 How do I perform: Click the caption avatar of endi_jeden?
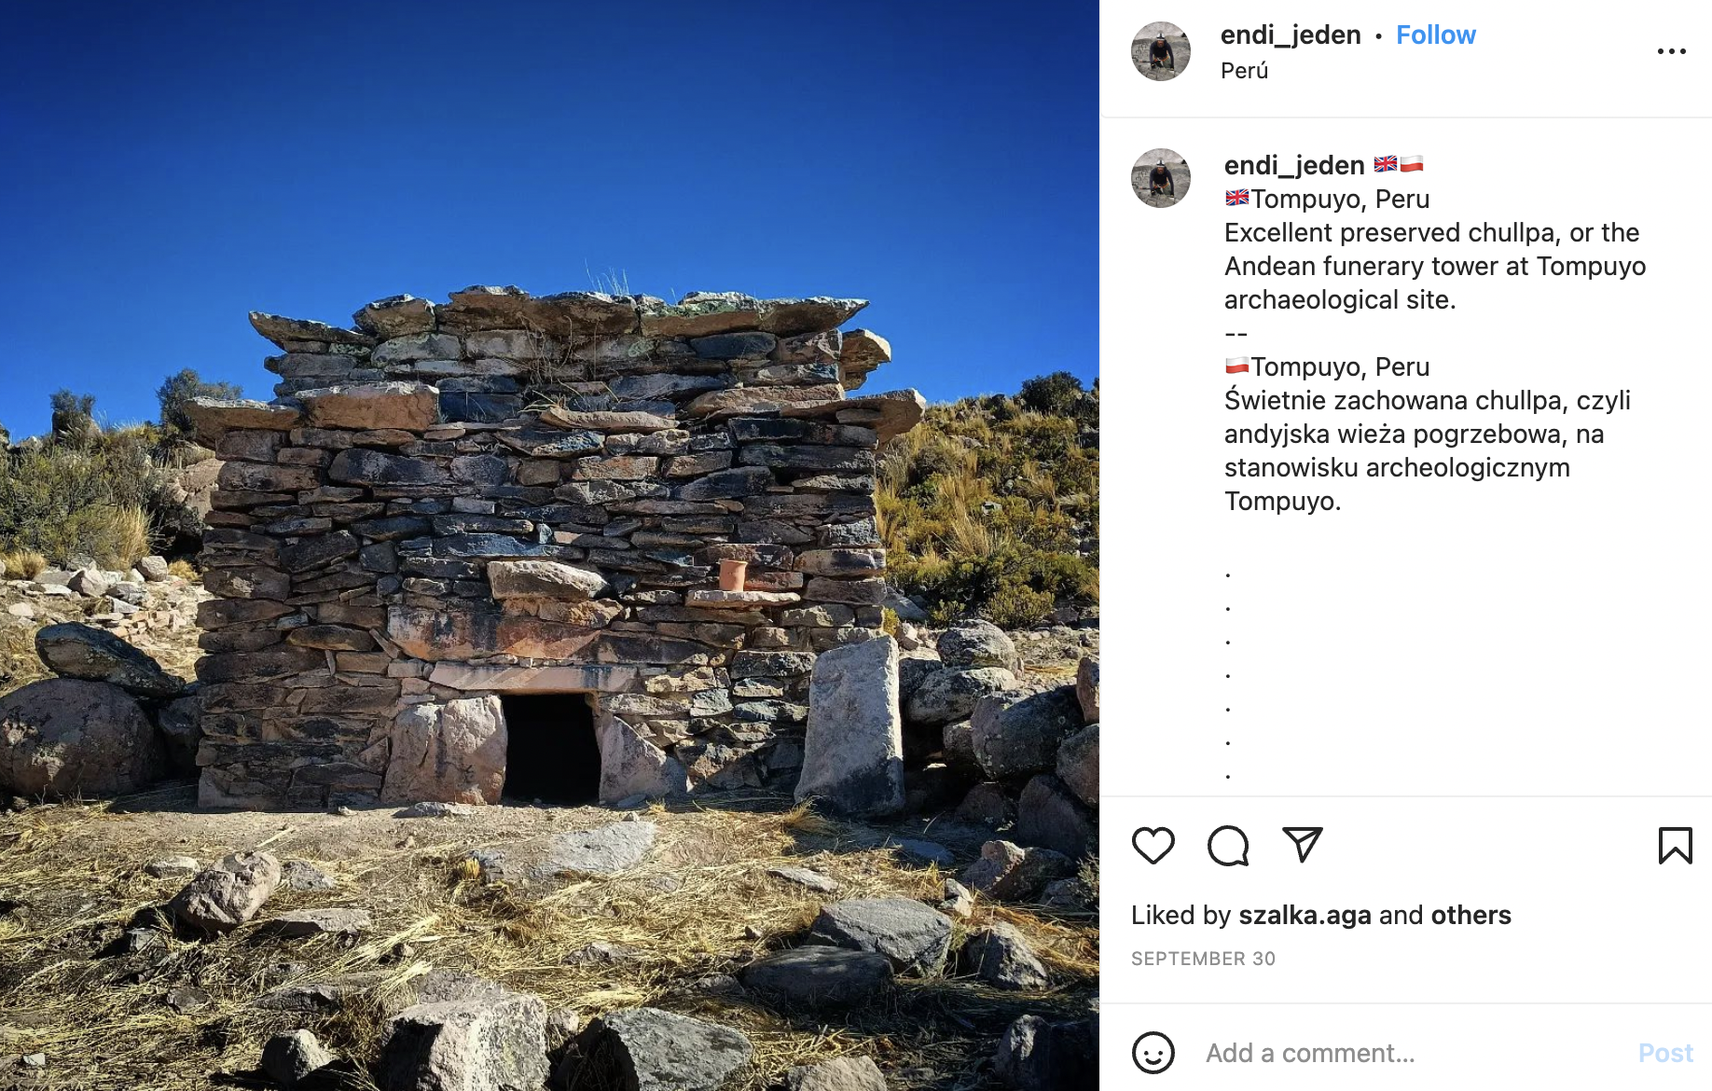click(x=1160, y=178)
